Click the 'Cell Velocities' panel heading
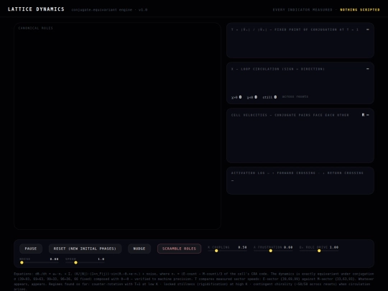388x291 pixels. coord(290,115)
